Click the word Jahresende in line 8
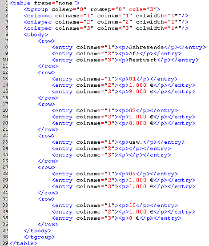 tap(146, 47)
